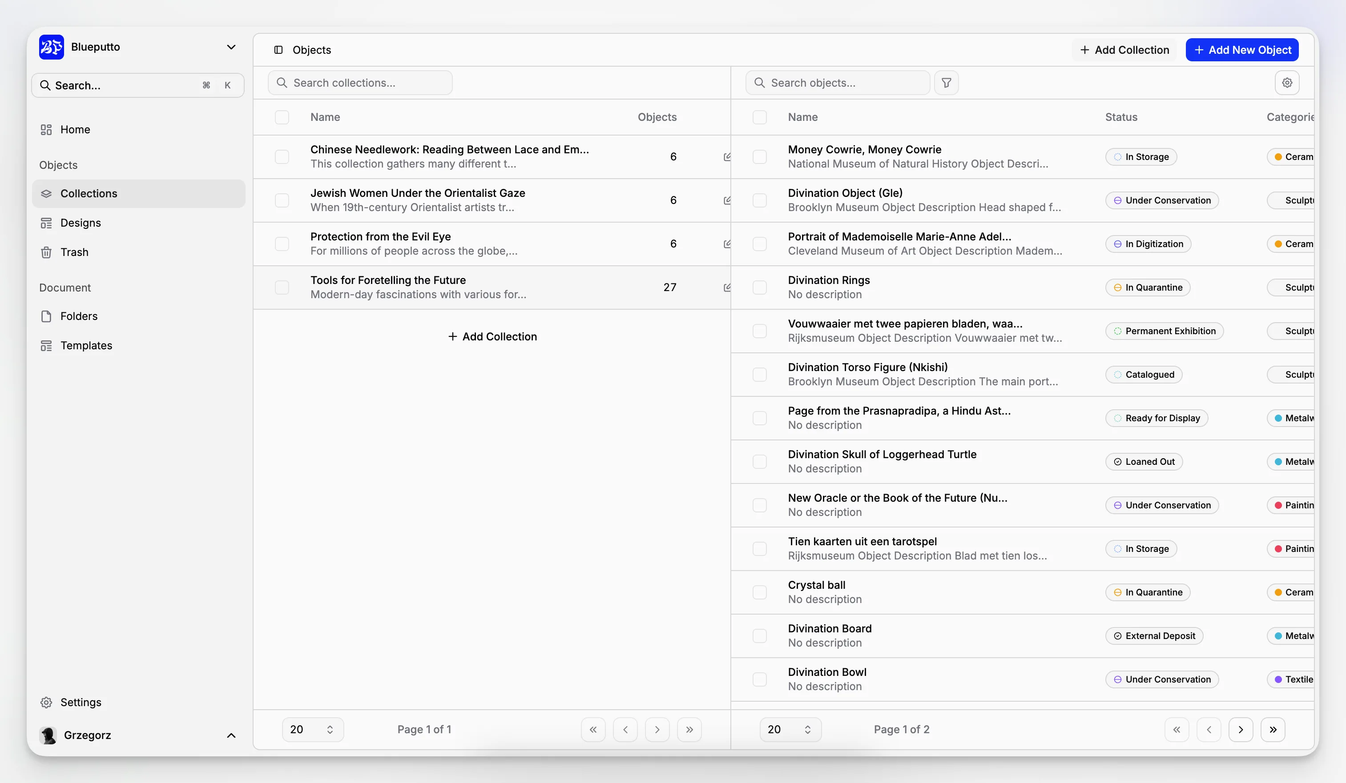Screen dimensions: 1346x783
Task: Open the Divination Board object
Action: (830, 629)
